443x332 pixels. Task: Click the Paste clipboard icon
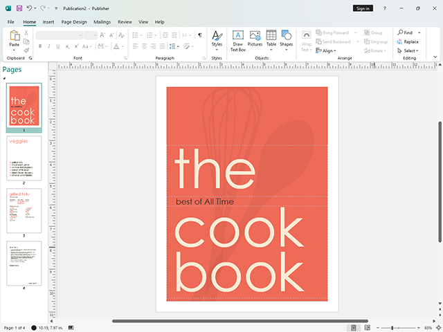coord(14,36)
